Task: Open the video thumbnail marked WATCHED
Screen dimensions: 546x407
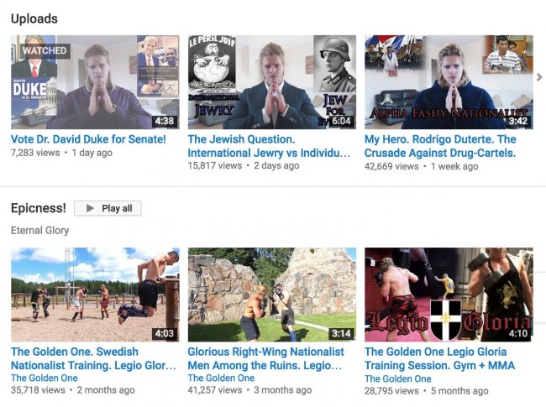Action: [95, 81]
